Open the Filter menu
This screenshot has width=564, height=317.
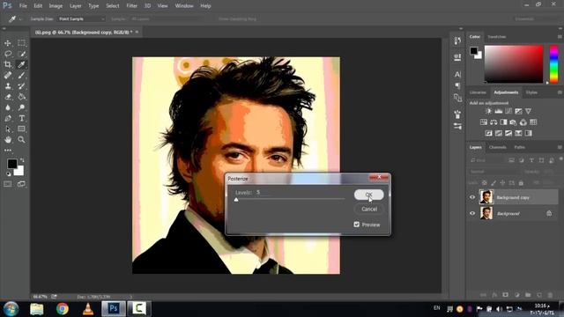pos(131,6)
